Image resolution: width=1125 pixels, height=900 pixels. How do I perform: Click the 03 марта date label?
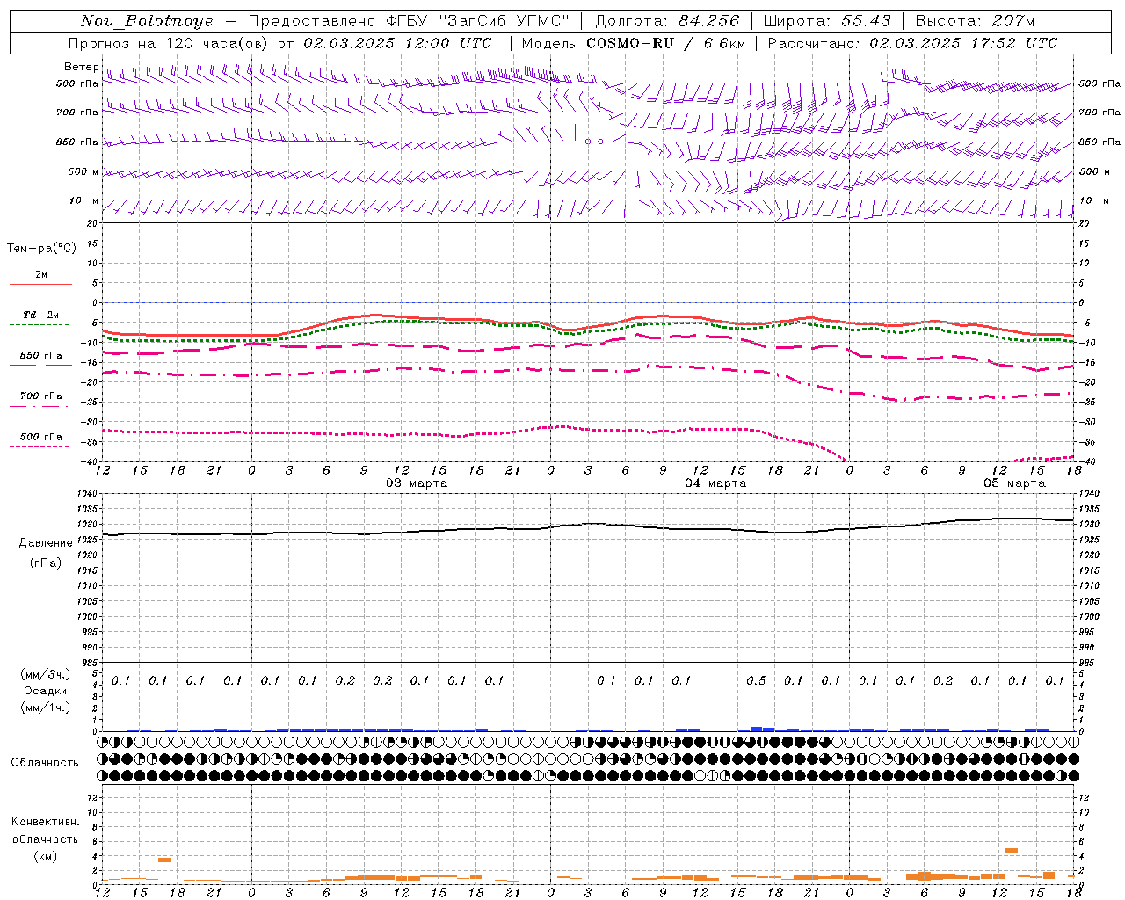click(417, 483)
